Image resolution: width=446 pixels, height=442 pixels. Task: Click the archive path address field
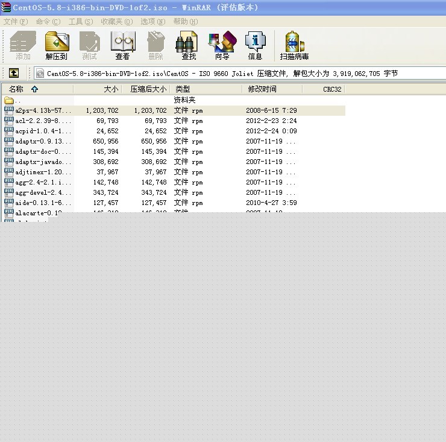240,74
